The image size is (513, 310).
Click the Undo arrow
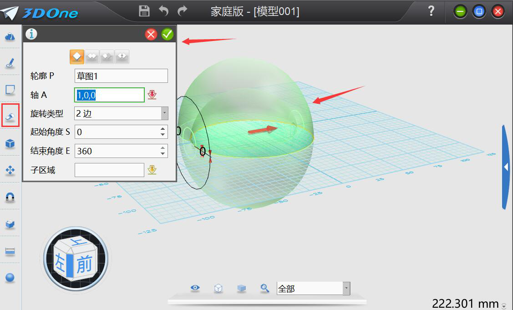click(x=163, y=11)
